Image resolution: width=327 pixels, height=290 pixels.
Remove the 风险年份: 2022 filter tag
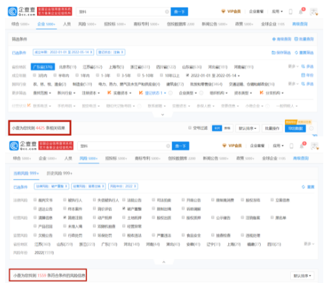(x=135, y=186)
